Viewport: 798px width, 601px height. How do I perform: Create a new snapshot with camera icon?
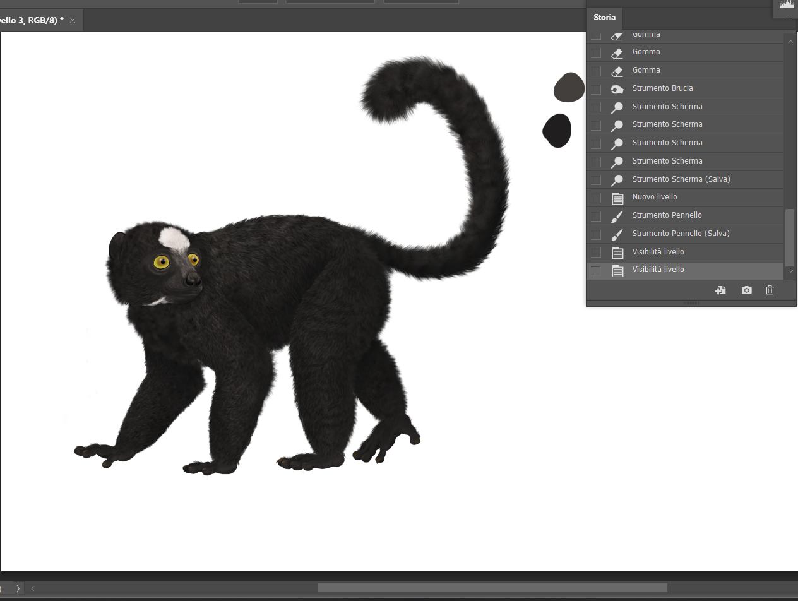point(747,290)
